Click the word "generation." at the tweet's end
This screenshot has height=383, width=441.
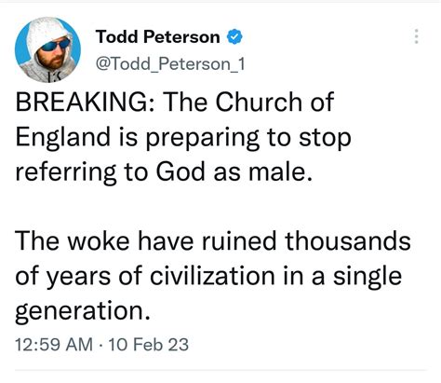click(x=83, y=311)
